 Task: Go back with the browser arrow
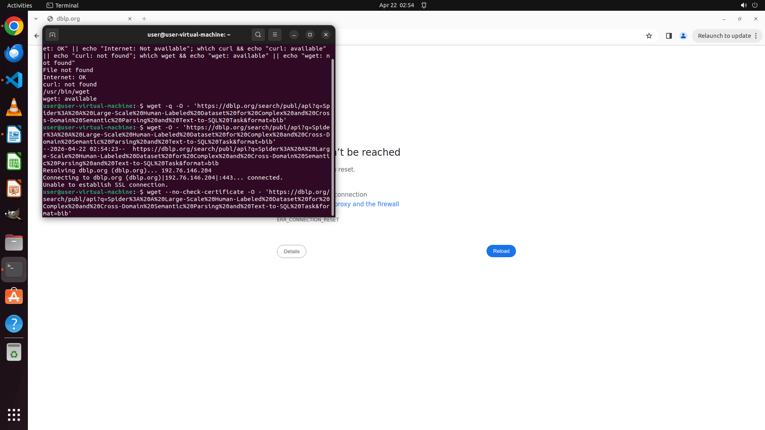pos(37,36)
